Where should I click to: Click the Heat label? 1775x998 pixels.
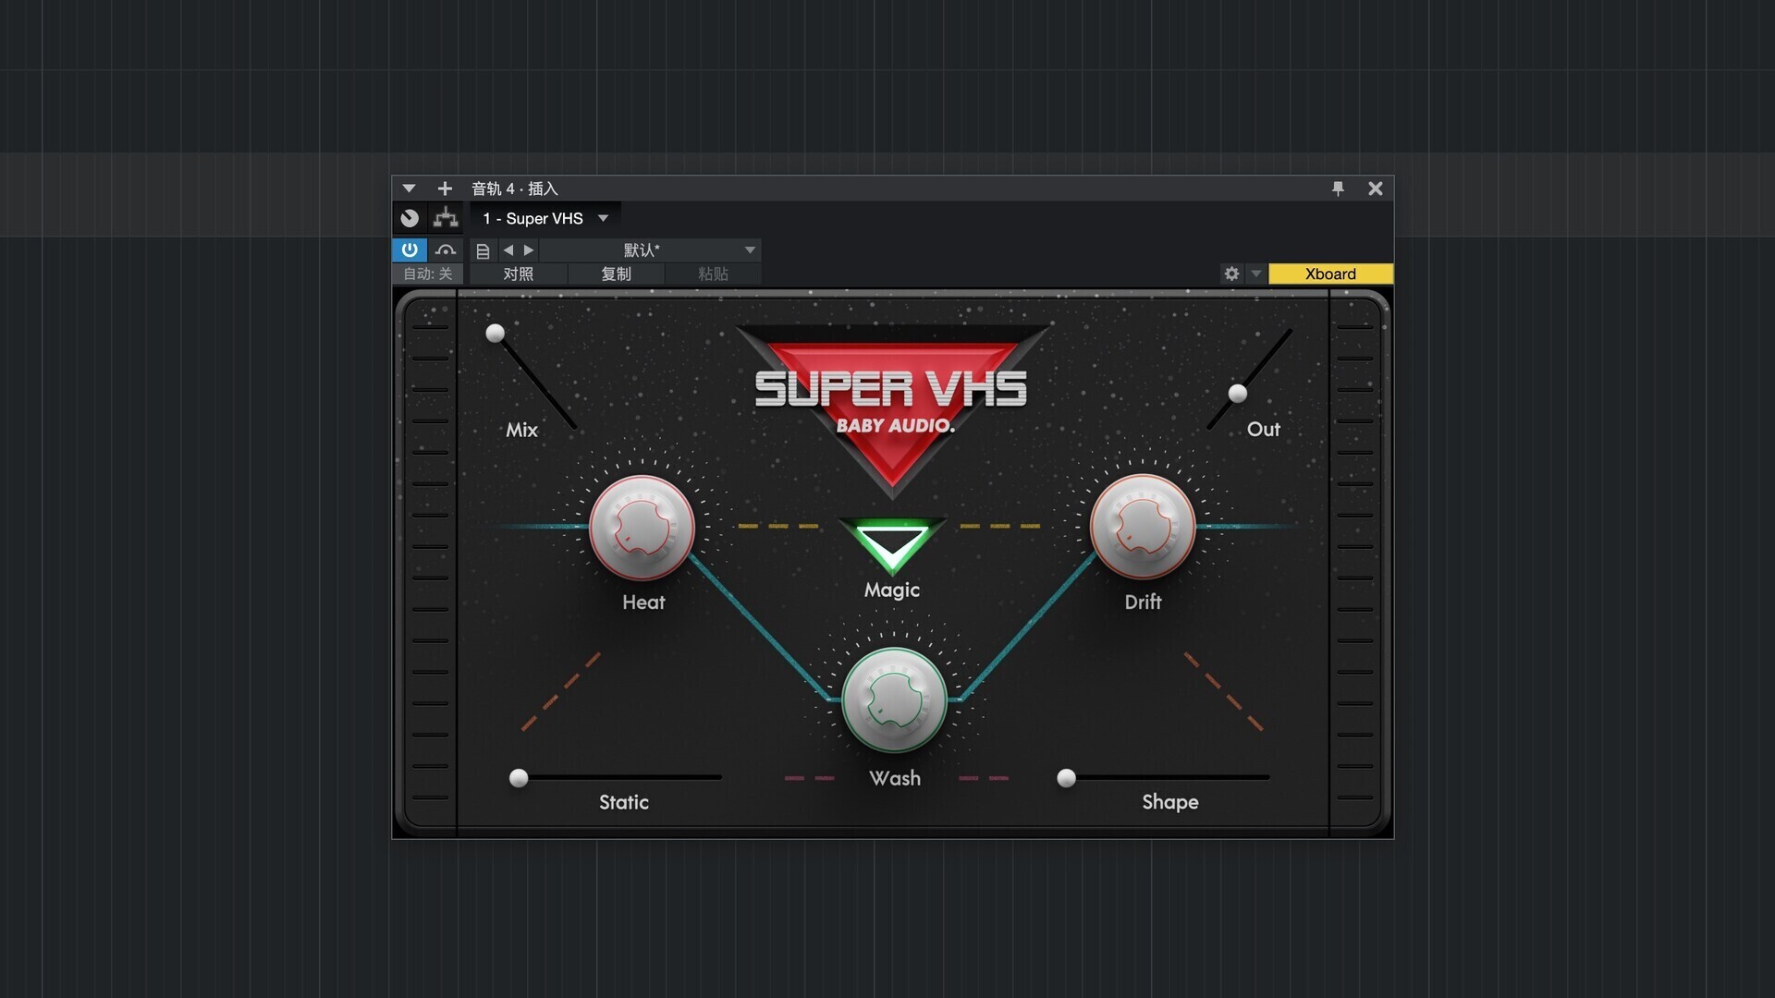pos(643,602)
